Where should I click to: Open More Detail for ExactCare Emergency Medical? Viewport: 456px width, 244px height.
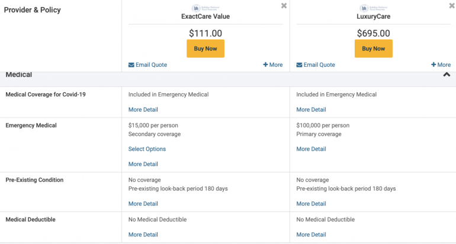click(x=143, y=164)
